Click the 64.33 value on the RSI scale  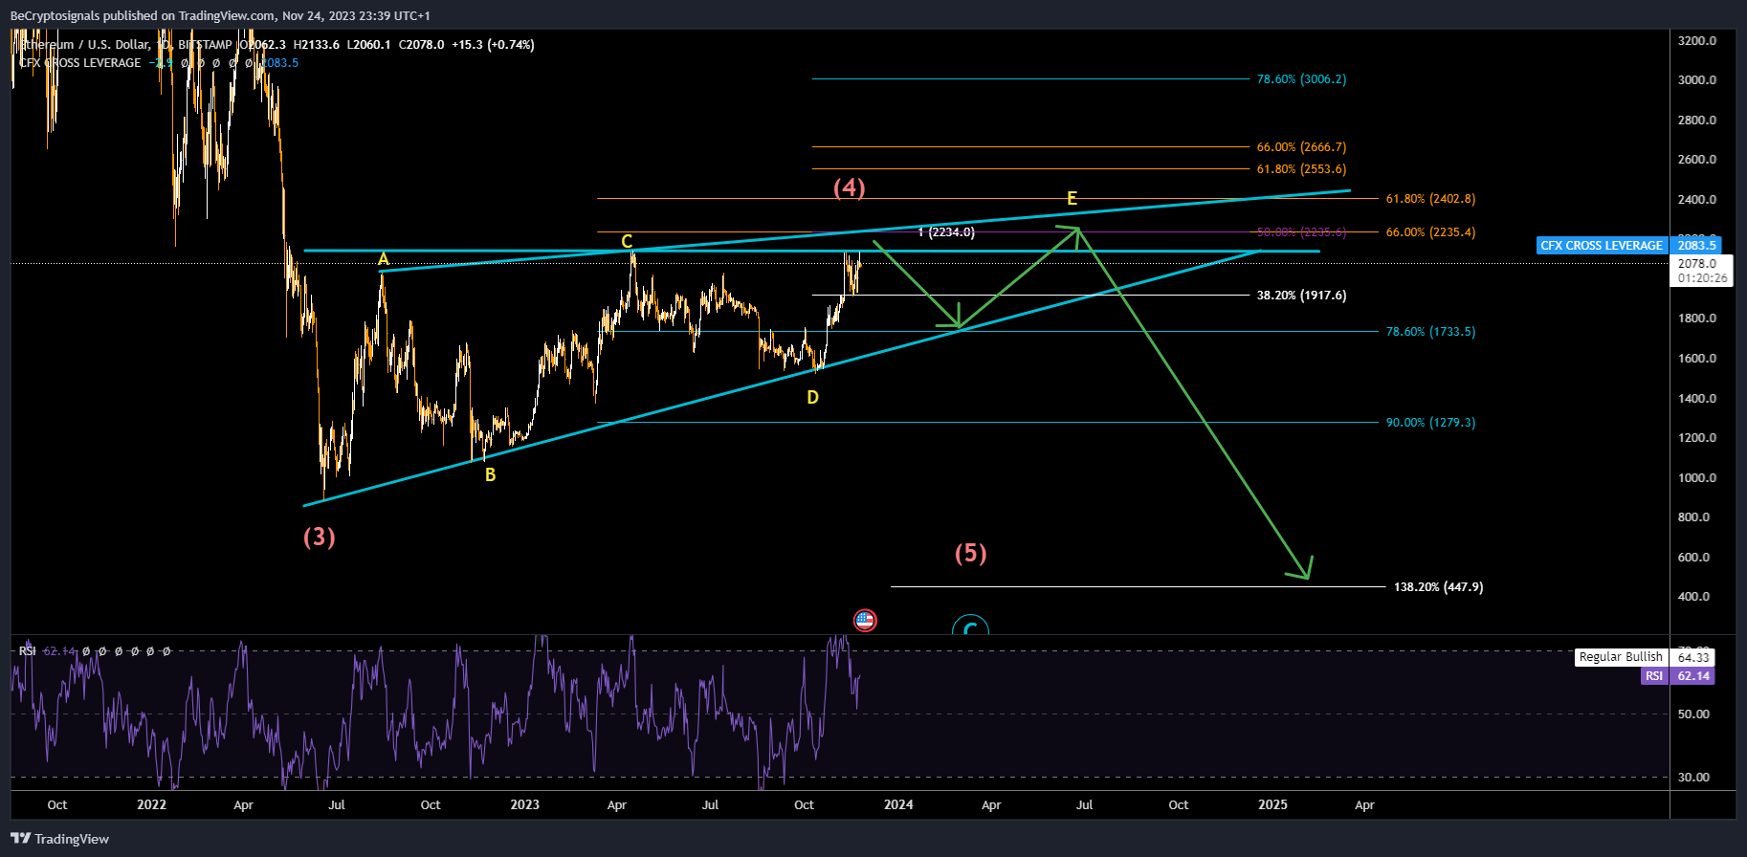[1693, 657]
